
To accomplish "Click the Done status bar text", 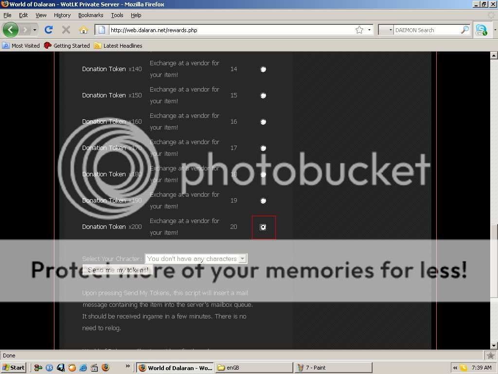I will (9, 355).
